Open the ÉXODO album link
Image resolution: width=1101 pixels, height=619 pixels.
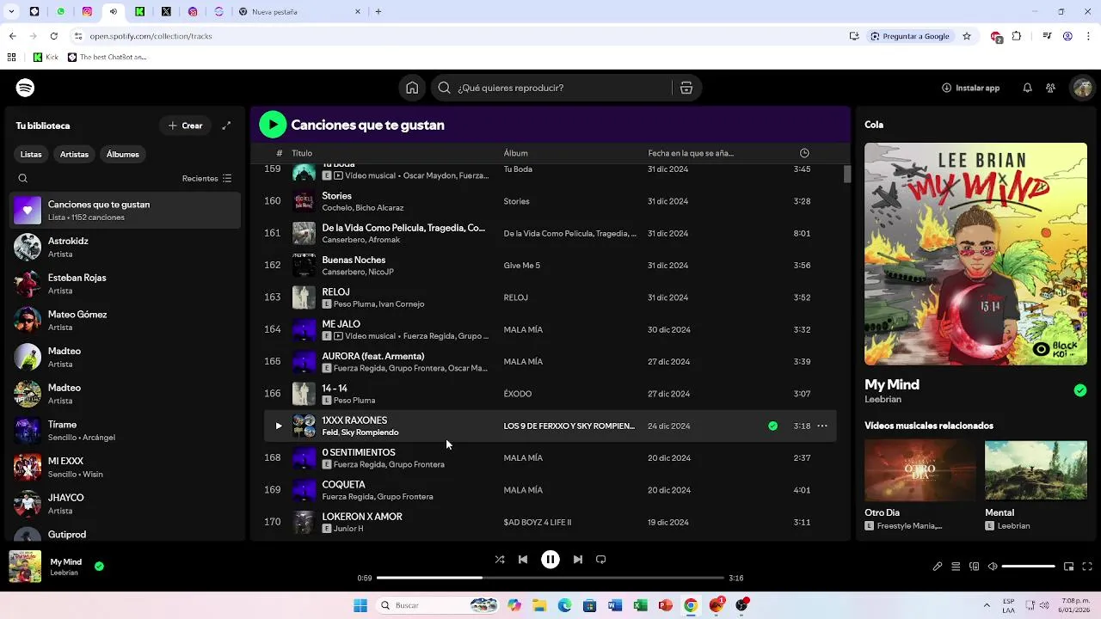[518, 394]
